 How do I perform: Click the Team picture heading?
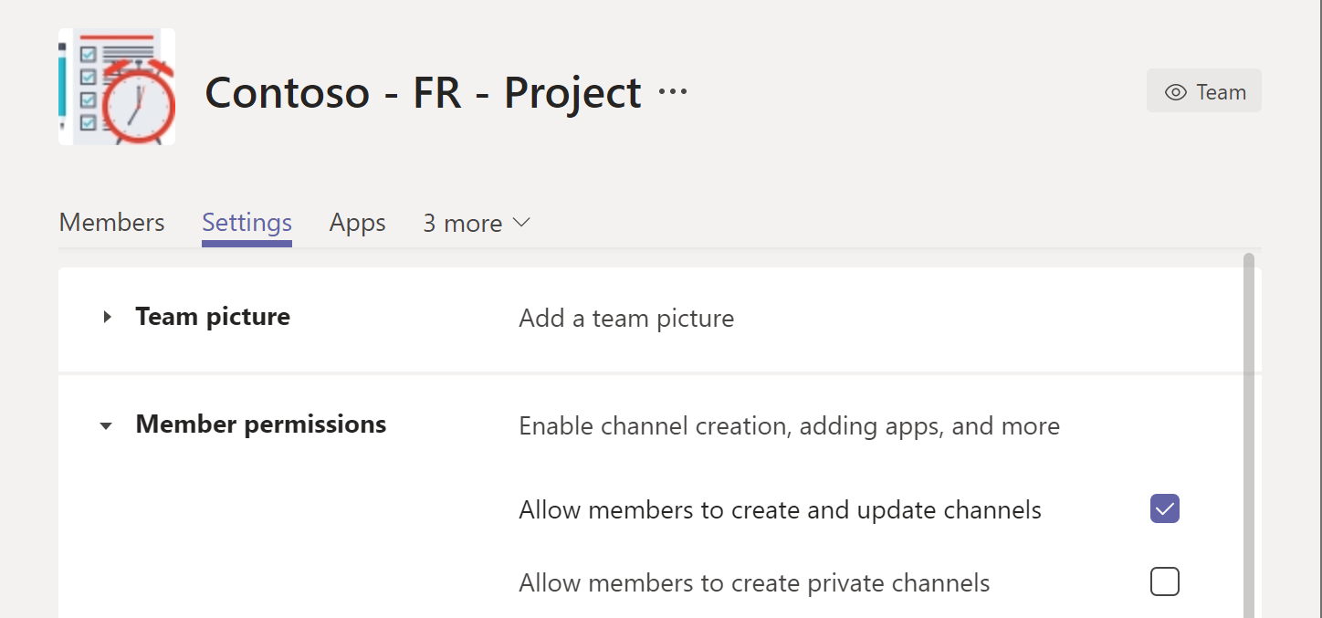(x=213, y=317)
